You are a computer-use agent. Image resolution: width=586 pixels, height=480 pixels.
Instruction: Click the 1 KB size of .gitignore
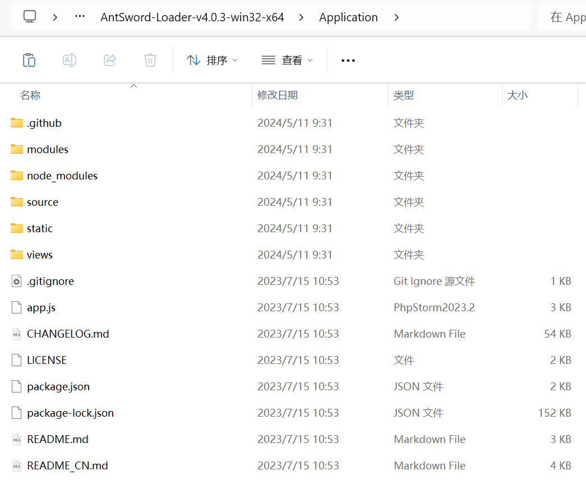coord(561,281)
